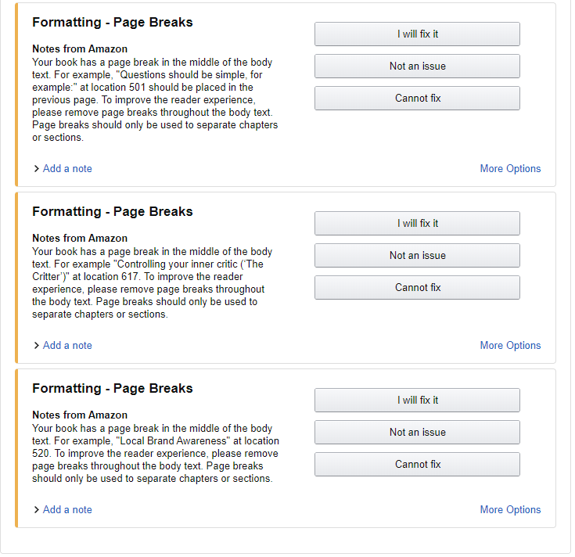Open More Options for the location 501 issue
The image size is (575, 557).
510,169
